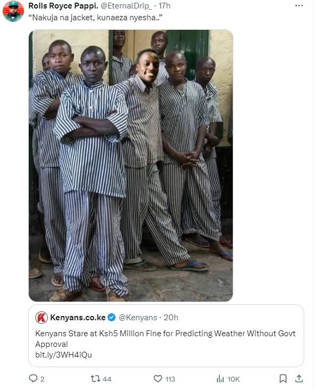Open the 17h timestamp link
Image resolution: width=317 pixels, height=389 pixels.
point(165,6)
